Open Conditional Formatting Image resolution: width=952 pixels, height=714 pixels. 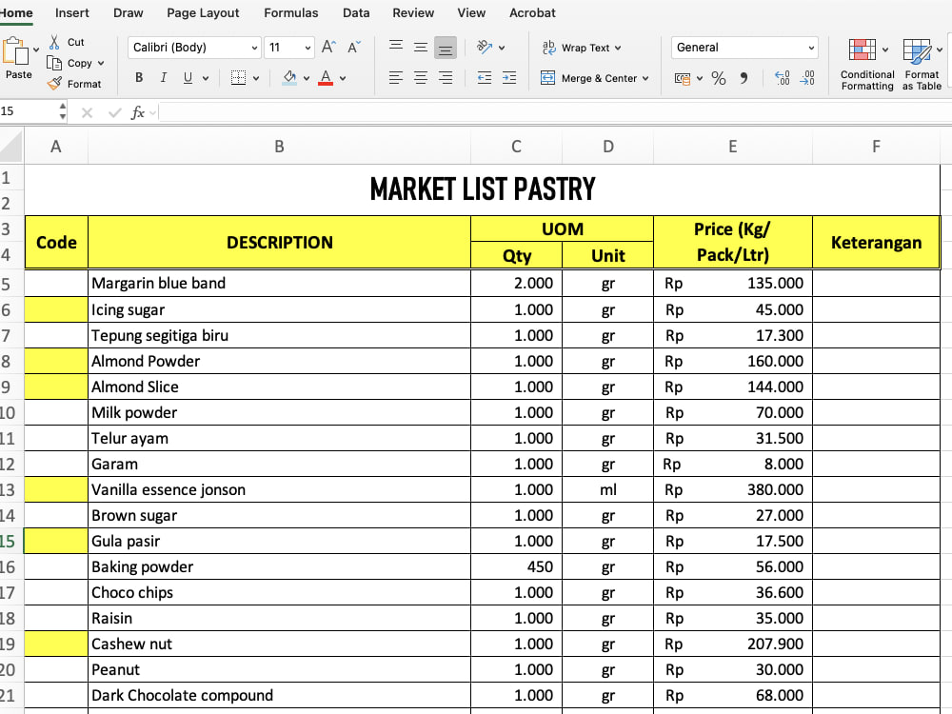[x=867, y=65]
